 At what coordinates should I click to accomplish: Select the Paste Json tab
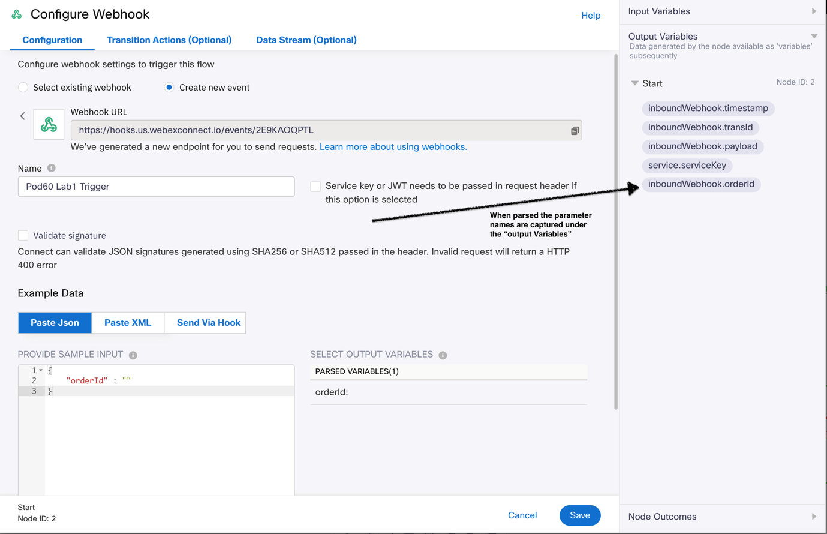[55, 323]
